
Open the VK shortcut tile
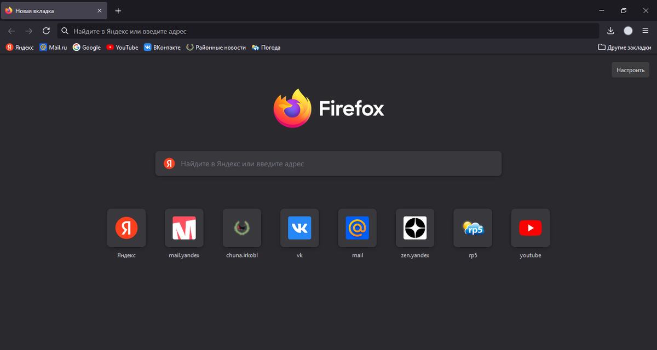(299, 228)
